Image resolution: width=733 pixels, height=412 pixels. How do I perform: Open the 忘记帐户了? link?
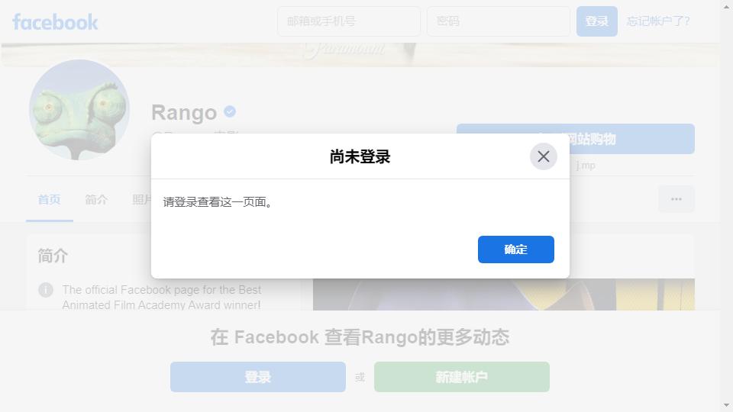point(657,21)
